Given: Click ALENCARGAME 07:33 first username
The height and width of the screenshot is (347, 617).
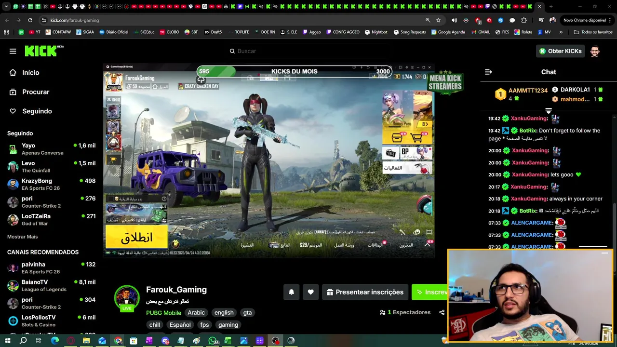Looking at the screenshot, I should coord(531,223).
